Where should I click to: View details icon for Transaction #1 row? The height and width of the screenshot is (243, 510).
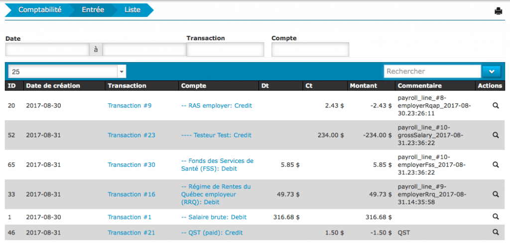tap(495, 217)
